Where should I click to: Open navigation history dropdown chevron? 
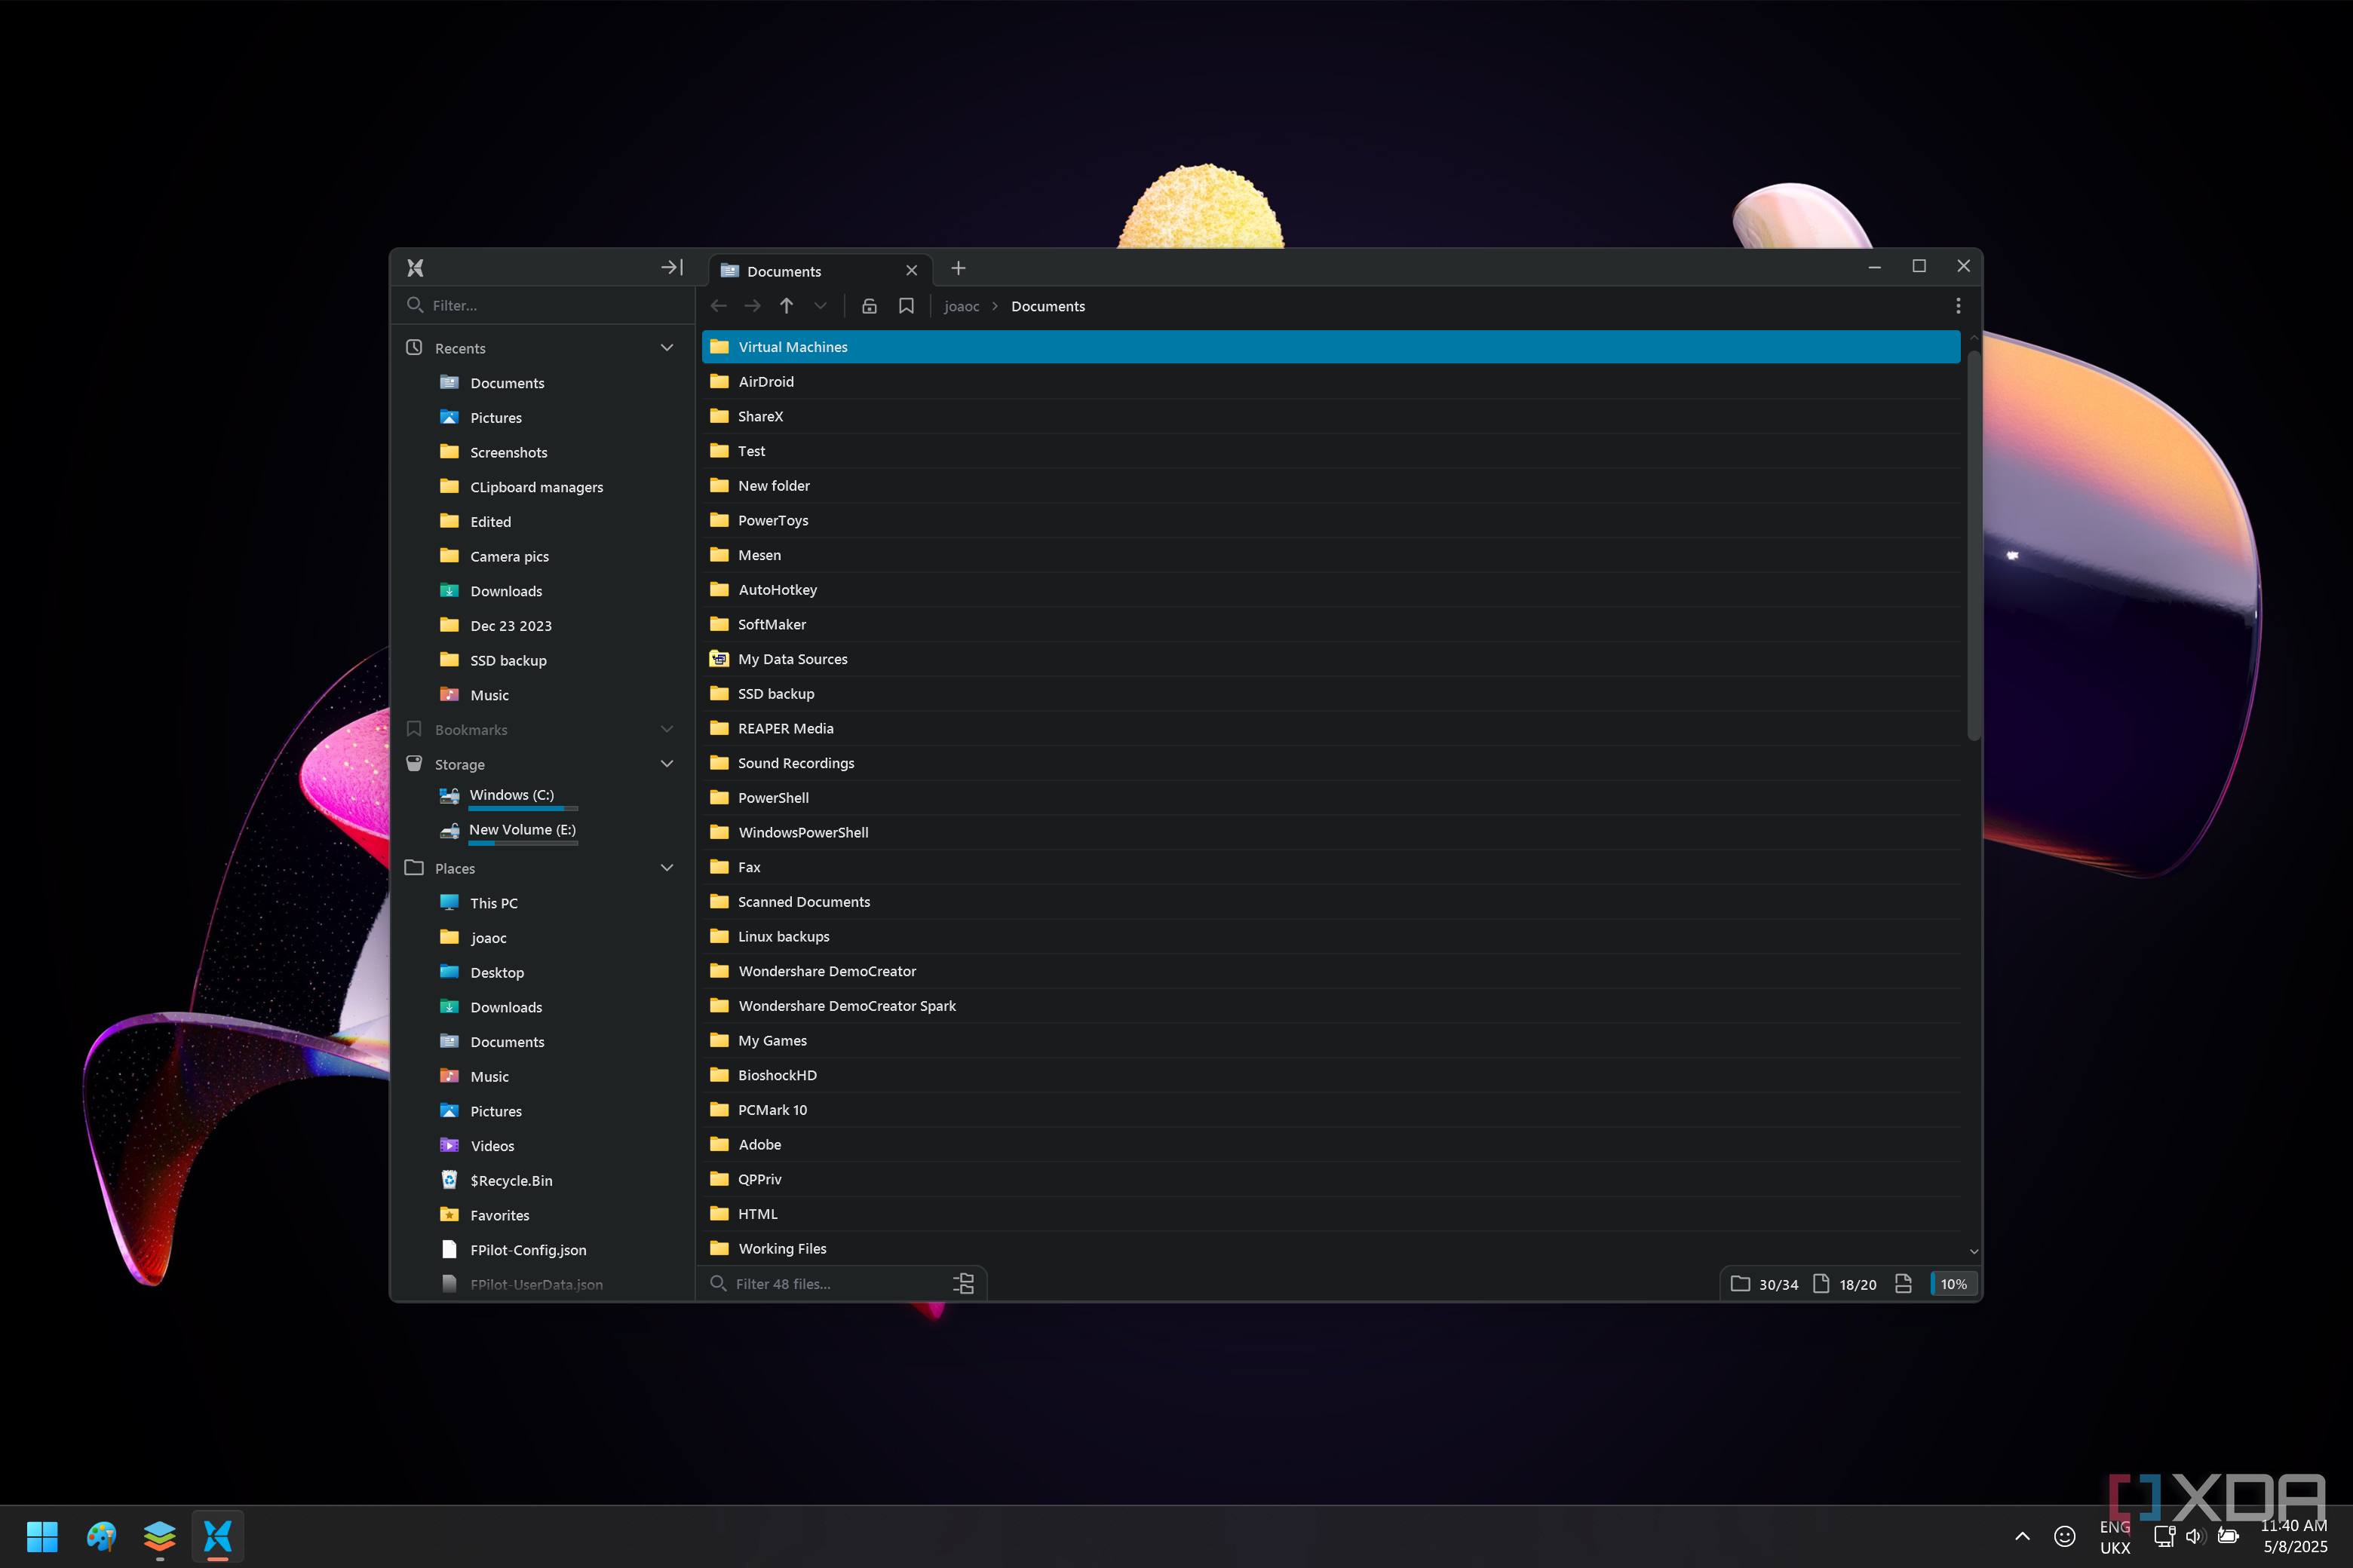(821, 306)
